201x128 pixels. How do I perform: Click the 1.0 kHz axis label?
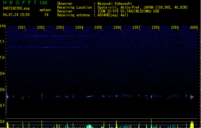pos(3,58)
